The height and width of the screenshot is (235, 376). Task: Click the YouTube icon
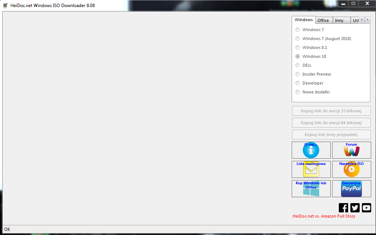pos(366,208)
